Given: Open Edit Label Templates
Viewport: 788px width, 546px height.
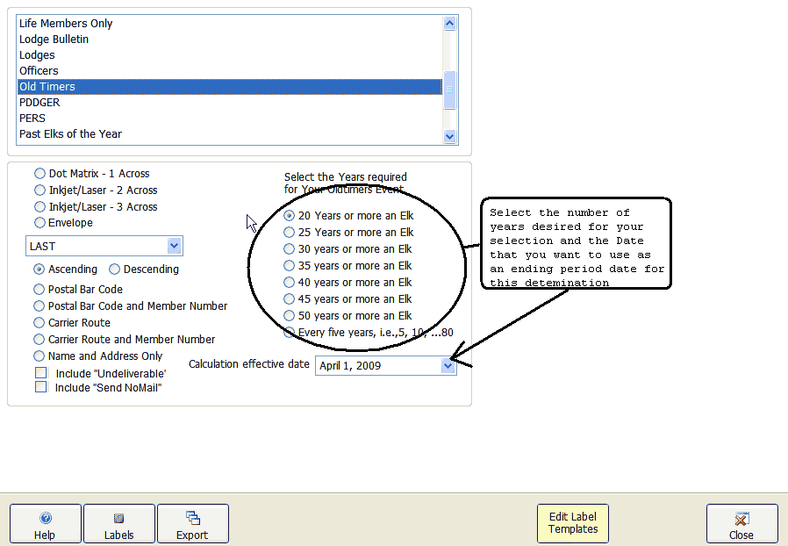Looking at the screenshot, I should click(572, 523).
